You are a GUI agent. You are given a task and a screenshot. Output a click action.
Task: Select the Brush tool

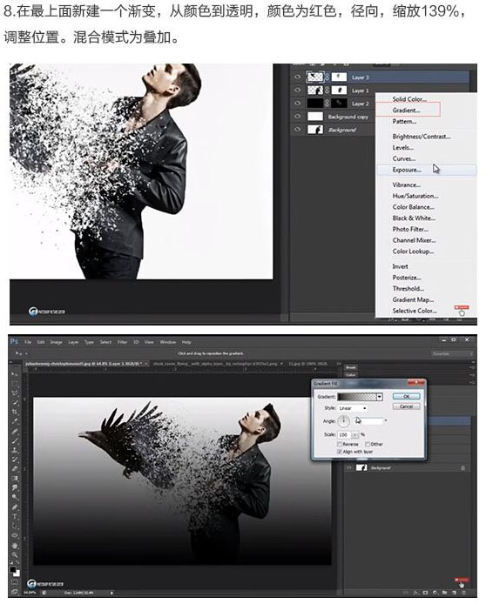[x=14, y=440]
